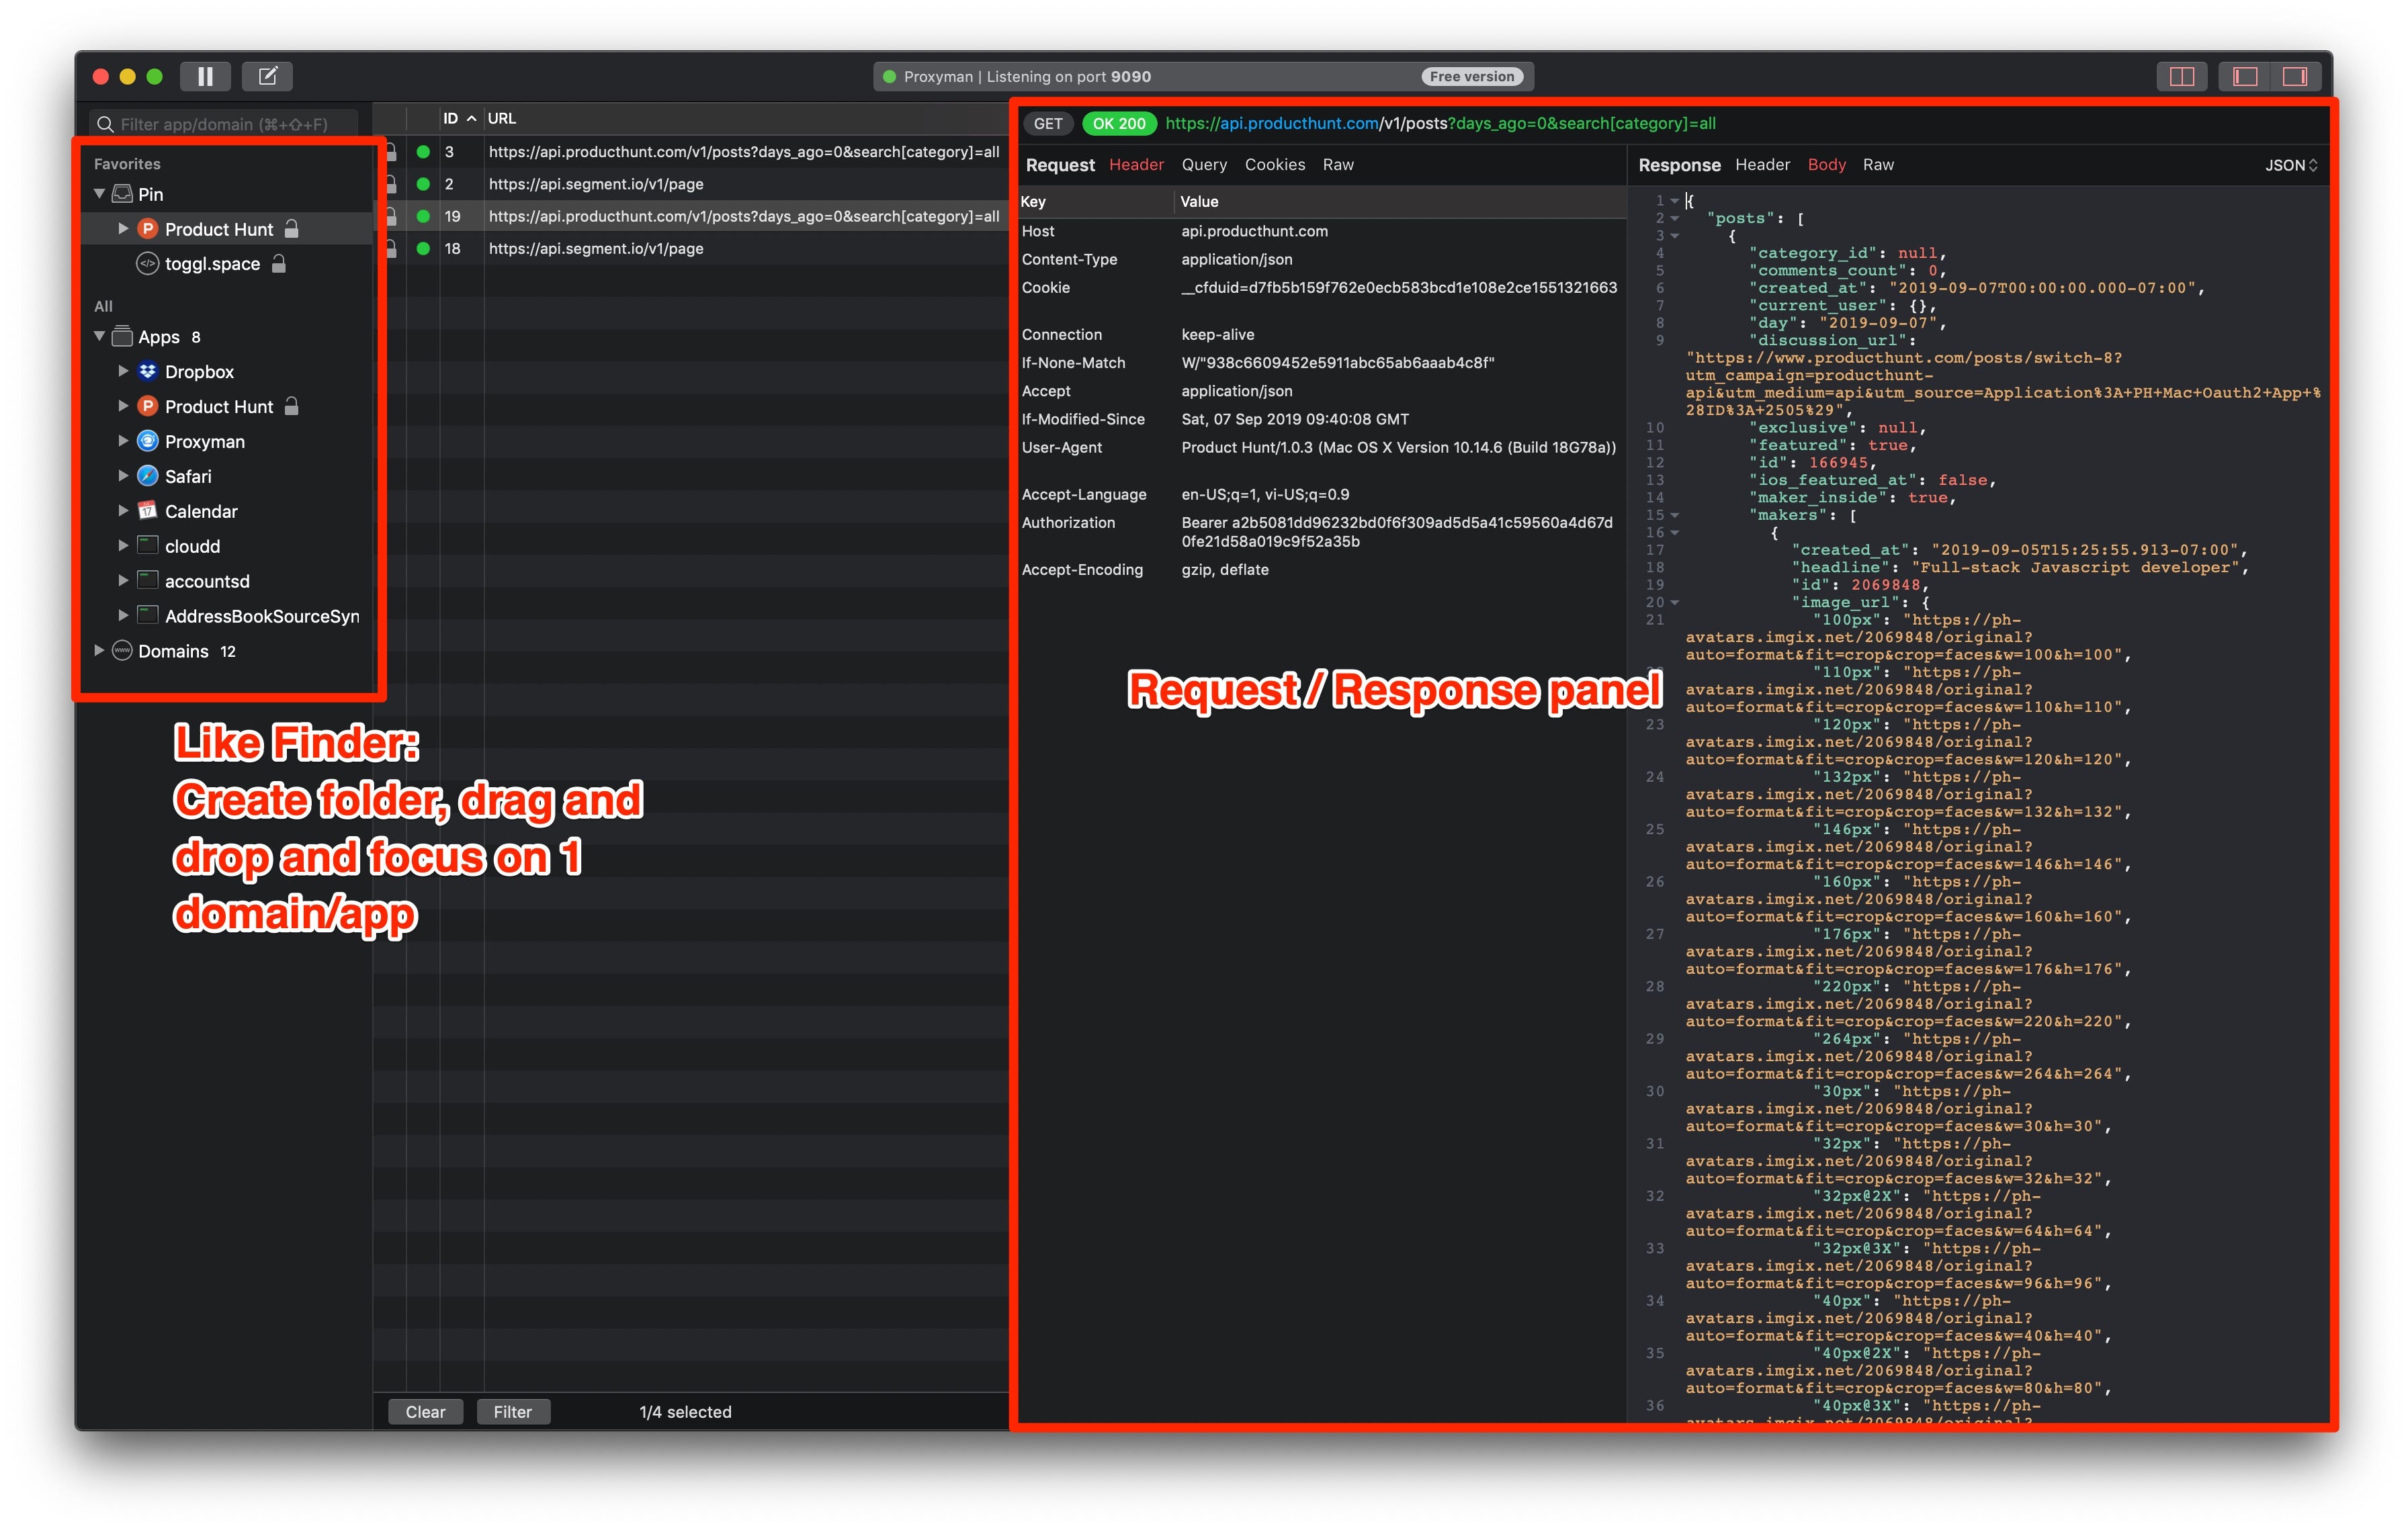Expand the Proxyman app node
Image resolution: width=2408 pixels, height=1530 pixels.
pos(123,441)
